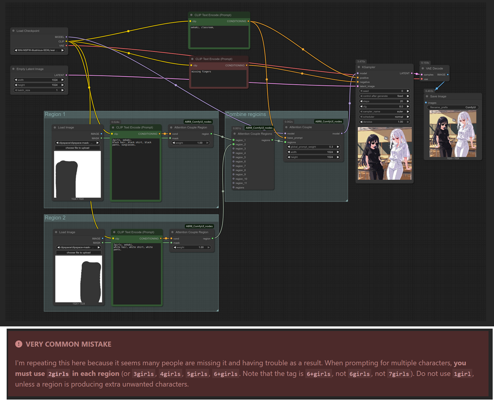494x404 pixels.
Task: Click the '3girls' code tag in the note
Action: point(144,374)
